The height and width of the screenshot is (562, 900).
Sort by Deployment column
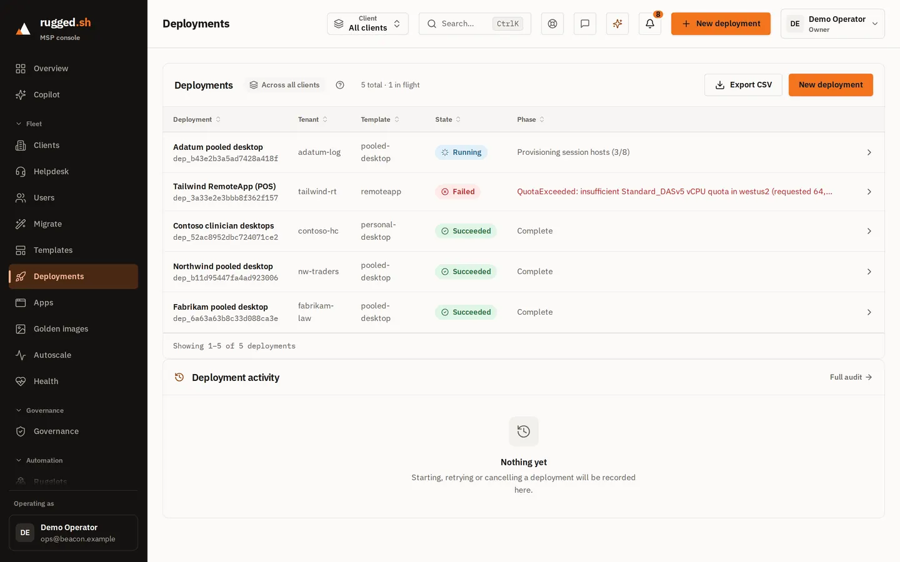point(197,119)
